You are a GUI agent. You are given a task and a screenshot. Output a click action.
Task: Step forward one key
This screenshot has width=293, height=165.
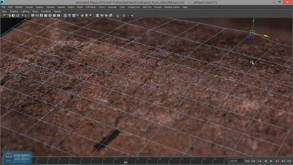[x=277, y=161]
